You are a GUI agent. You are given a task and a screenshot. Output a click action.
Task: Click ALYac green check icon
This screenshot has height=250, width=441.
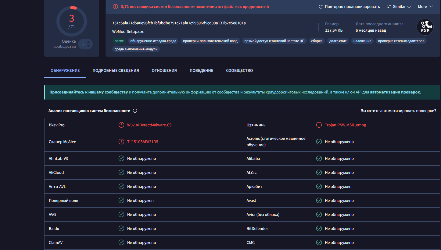tap(319, 172)
